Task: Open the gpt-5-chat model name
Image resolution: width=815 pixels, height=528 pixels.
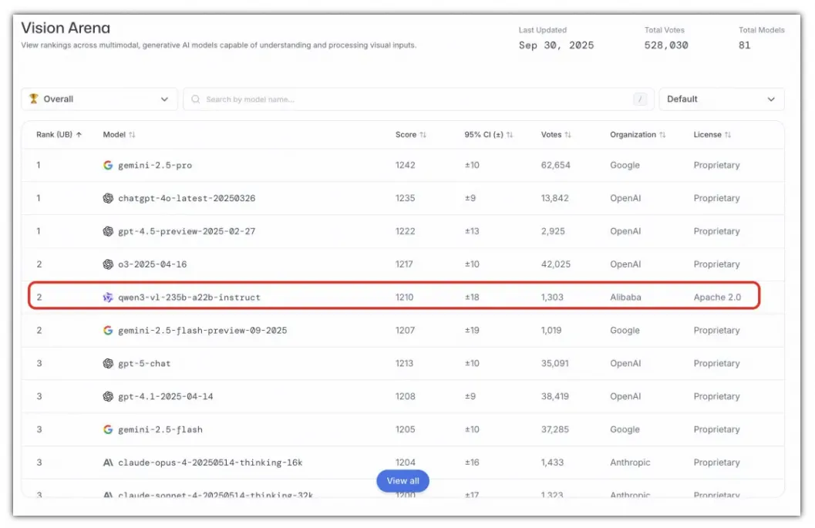Action: tap(144, 363)
